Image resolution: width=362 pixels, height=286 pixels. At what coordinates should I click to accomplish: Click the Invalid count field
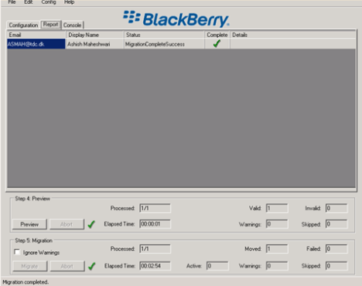pos(336,208)
